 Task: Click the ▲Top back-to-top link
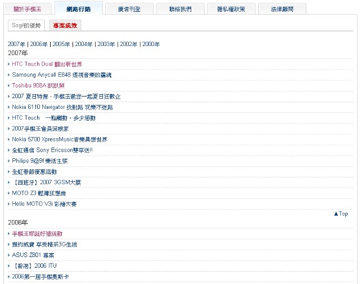point(340,213)
